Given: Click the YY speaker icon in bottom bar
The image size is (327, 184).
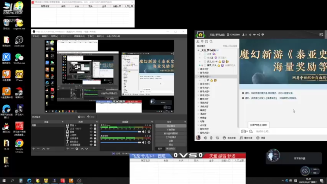Looking at the screenshot, I should pyautogui.click(x=206, y=138).
